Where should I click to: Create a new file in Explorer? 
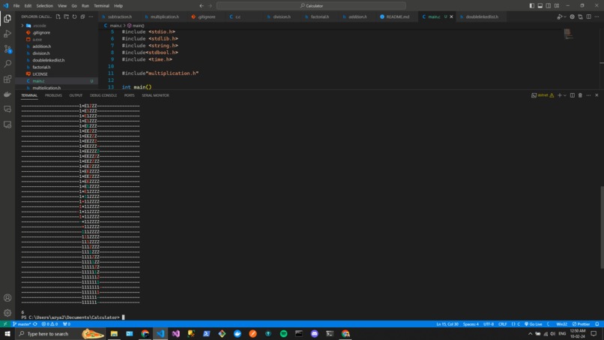click(x=58, y=17)
